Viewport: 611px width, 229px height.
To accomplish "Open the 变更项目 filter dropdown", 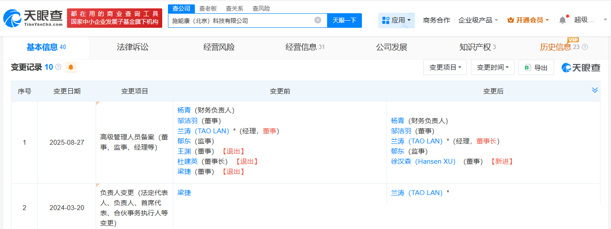I will [445, 68].
